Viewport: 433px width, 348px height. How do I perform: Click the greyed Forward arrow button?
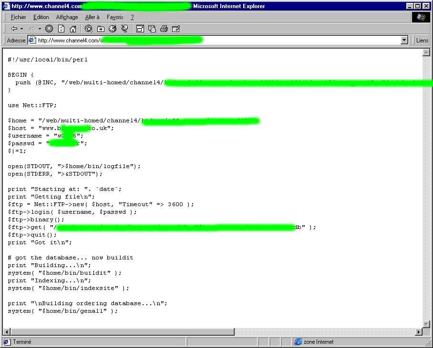[32, 29]
